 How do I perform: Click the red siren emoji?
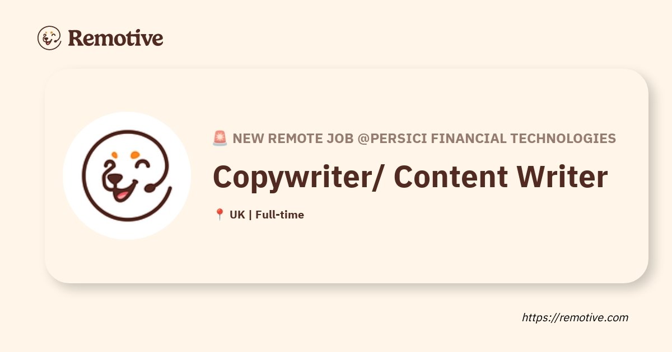pyautogui.click(x=220, y=139)
